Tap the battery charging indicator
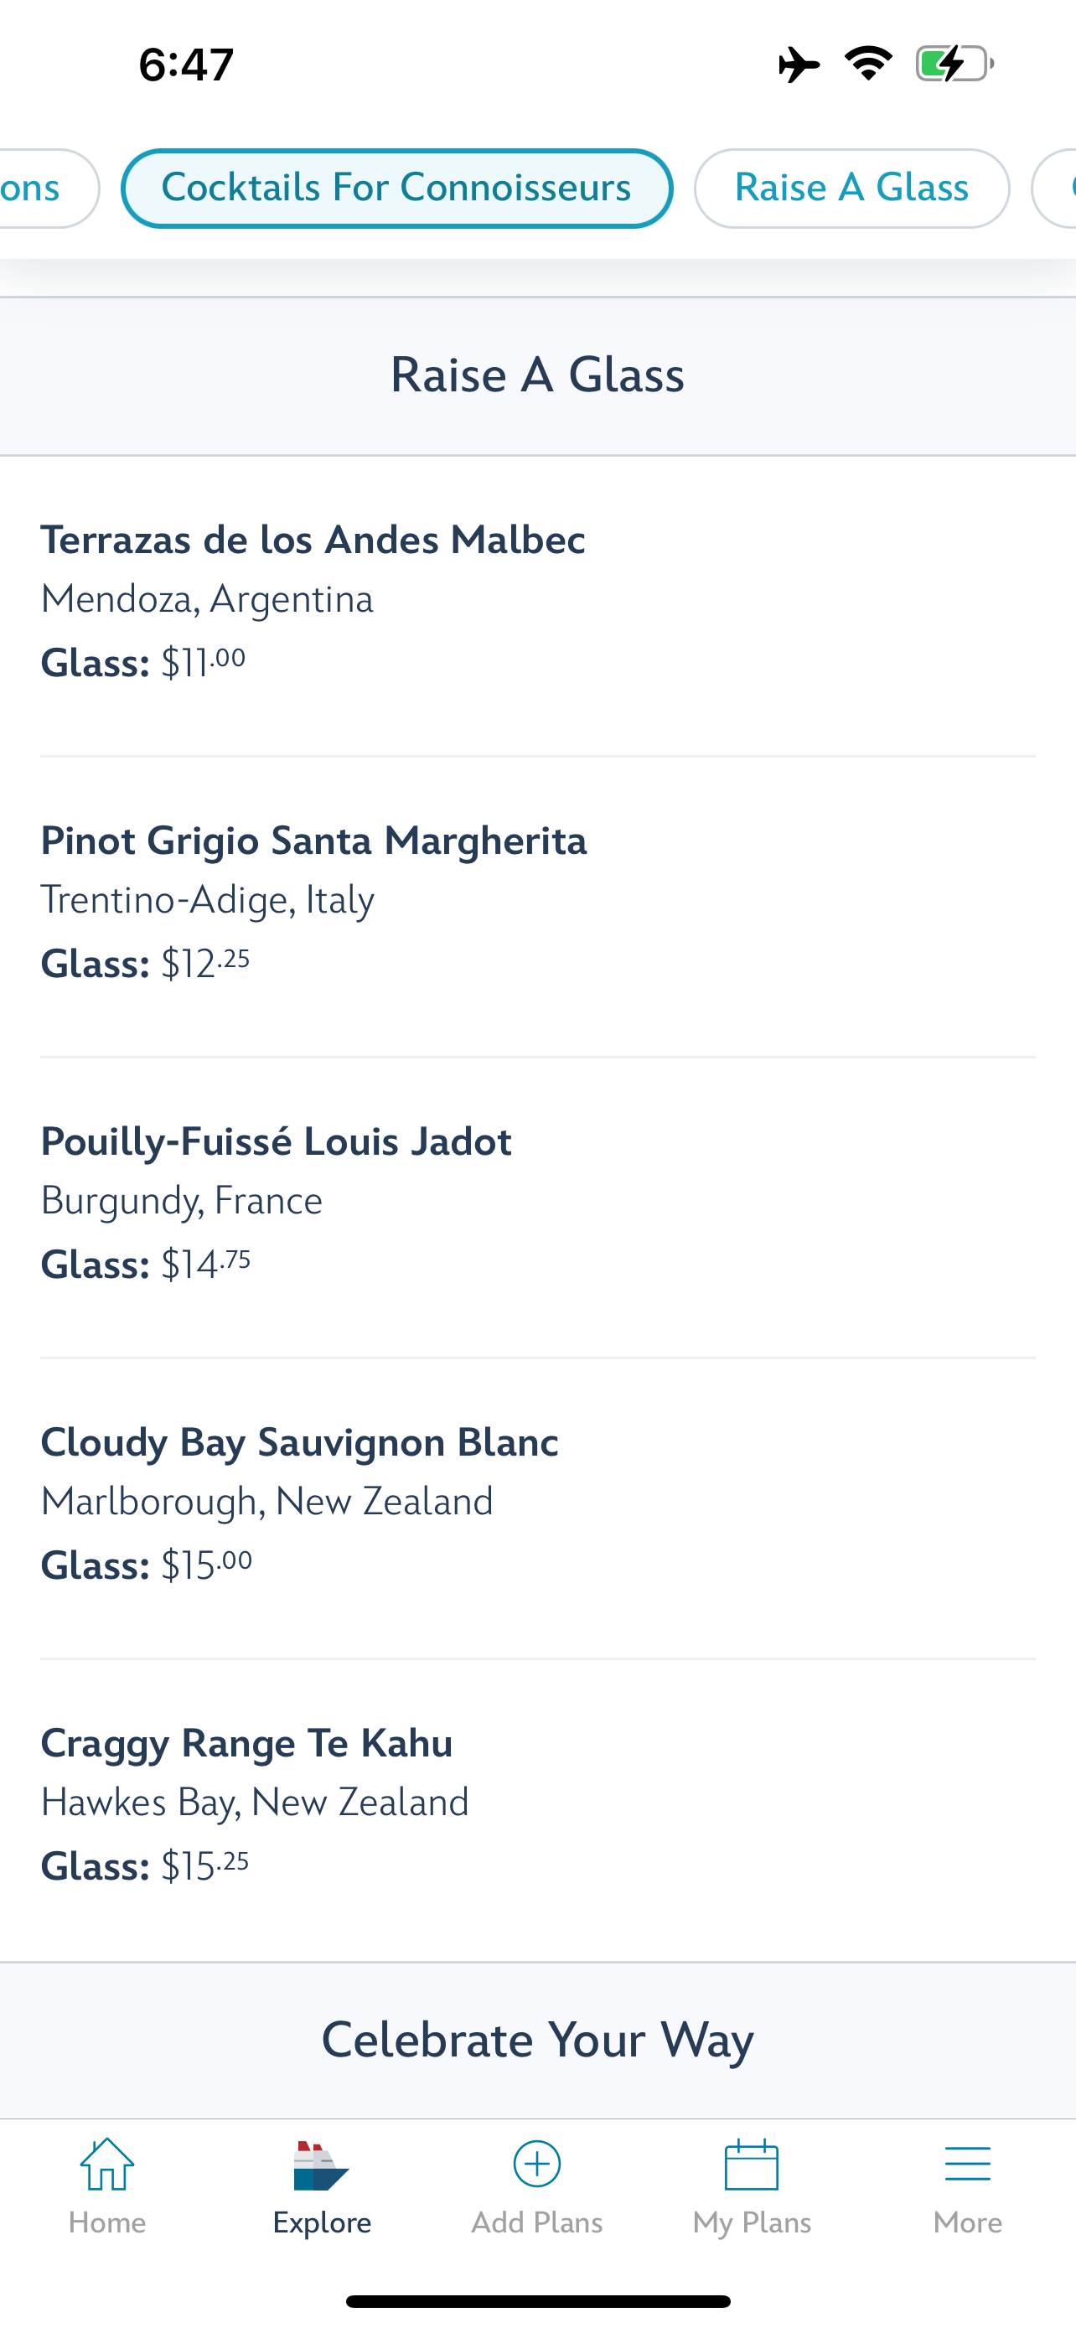 click(x=954, y=65)
